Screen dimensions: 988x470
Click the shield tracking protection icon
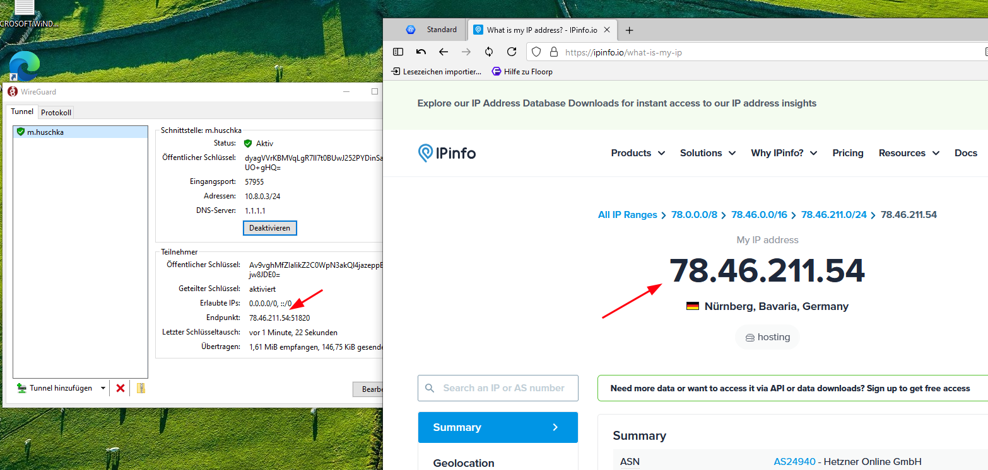point(534,52)
